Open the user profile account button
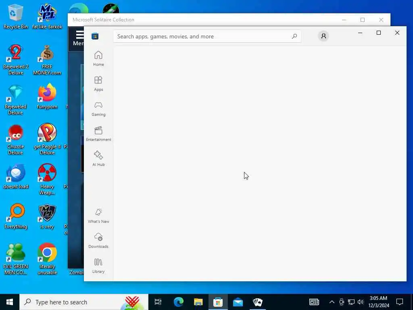This screenshot has width=413, height=310. (323, 36)
